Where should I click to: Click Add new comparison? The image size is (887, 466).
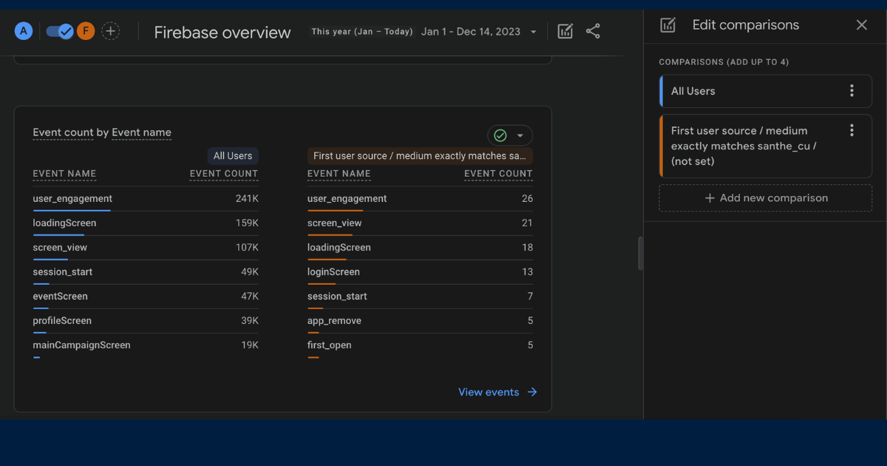pos(765,197)
